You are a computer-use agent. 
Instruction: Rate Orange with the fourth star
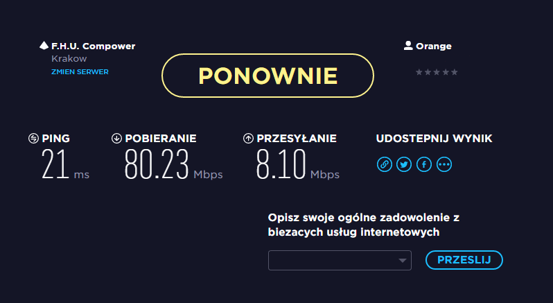tap(446, 72)
